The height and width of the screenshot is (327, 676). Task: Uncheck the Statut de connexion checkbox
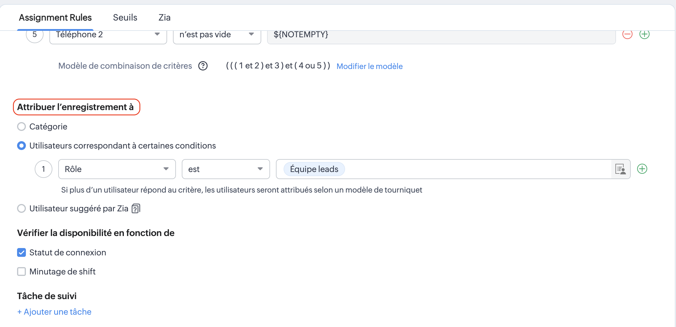[x=21, y=252]
